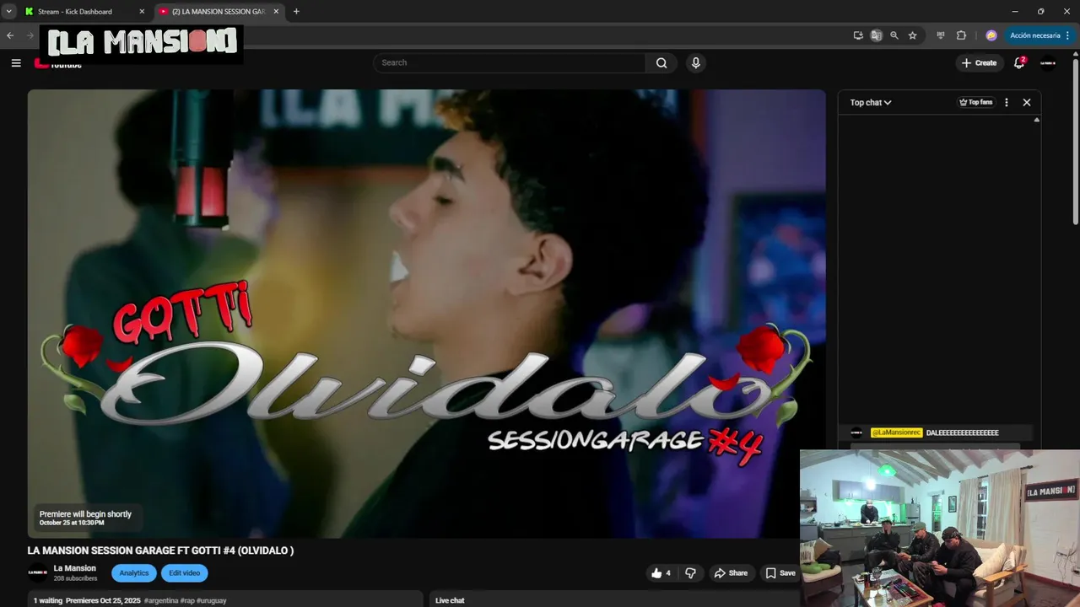
Task: Click the Chrome profile avatar
Action: [x=991, y=35]
